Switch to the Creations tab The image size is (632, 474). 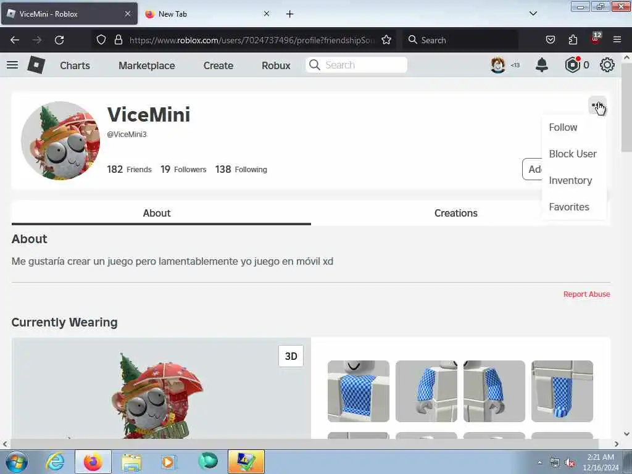point(456,213)
